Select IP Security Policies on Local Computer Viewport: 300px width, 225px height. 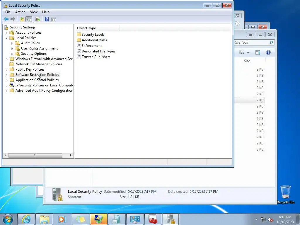point(44,85)
